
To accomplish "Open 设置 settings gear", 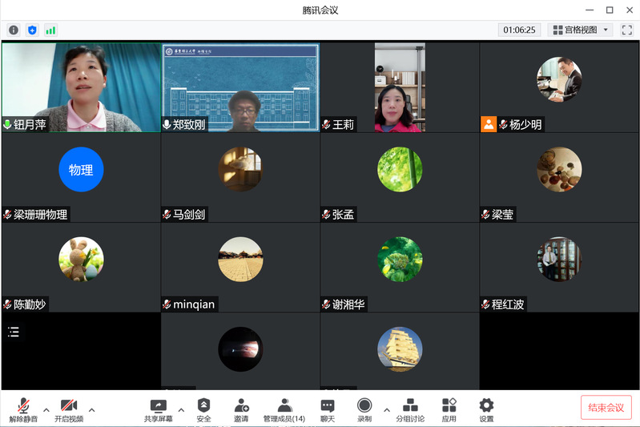I will (486, 409).
